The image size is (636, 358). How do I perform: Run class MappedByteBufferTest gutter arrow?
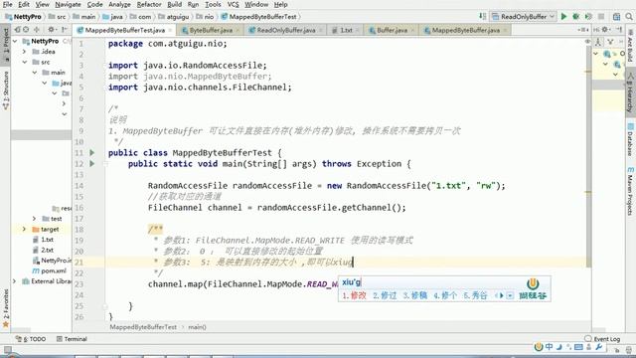click(92, 152)
